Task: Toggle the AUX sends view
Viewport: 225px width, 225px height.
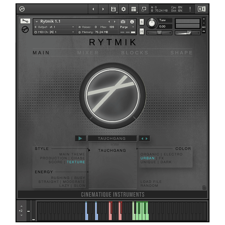Action: [x=204, y=27]
